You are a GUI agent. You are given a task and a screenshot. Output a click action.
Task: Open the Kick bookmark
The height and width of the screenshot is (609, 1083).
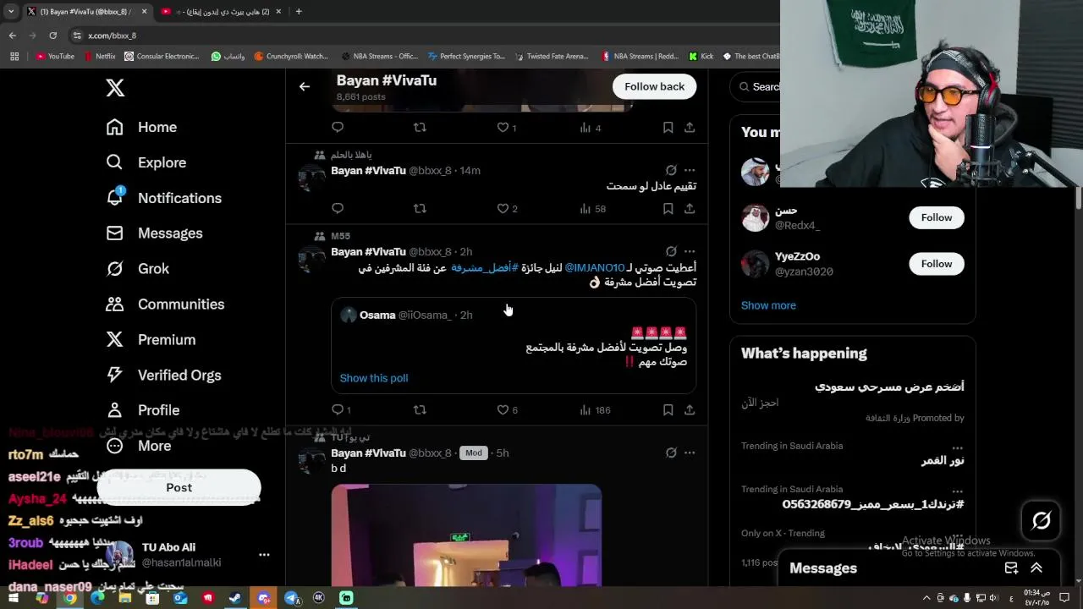701,57
